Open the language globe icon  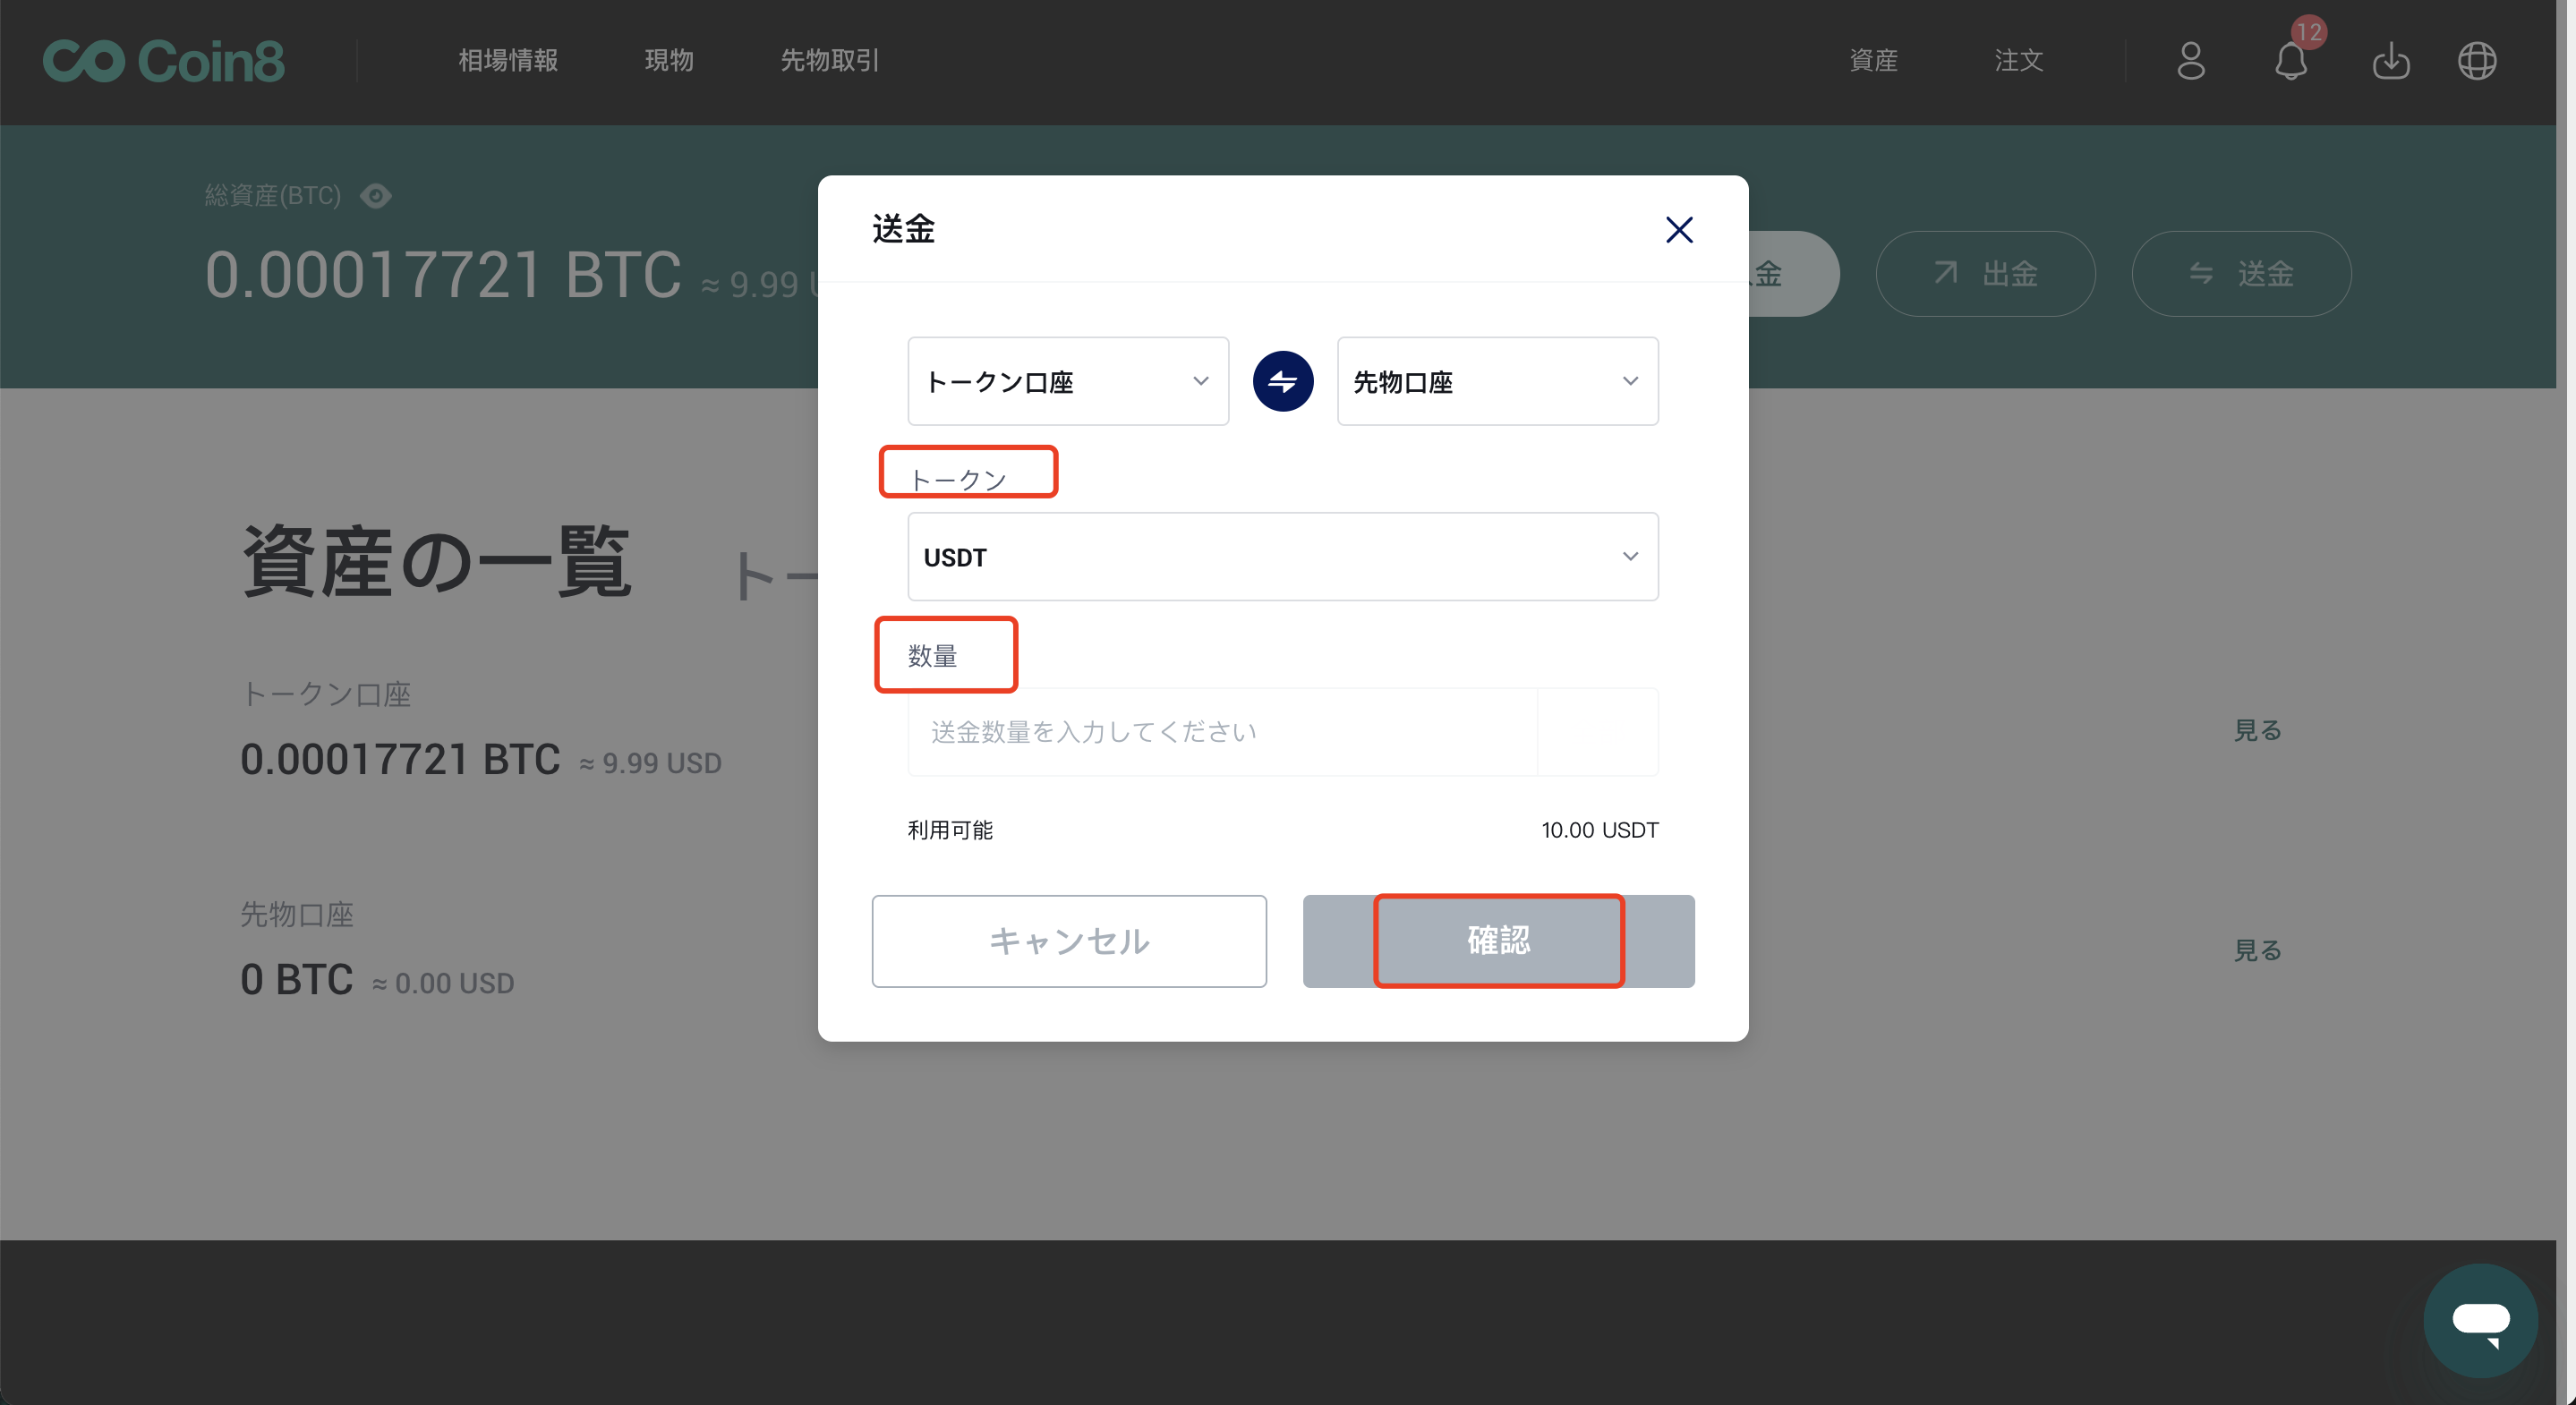click(x=2477, y=61)
